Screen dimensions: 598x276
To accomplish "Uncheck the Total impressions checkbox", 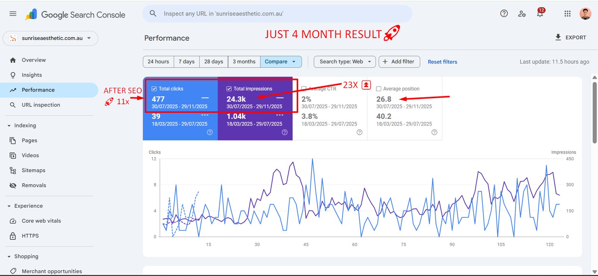I will point(229,89).
